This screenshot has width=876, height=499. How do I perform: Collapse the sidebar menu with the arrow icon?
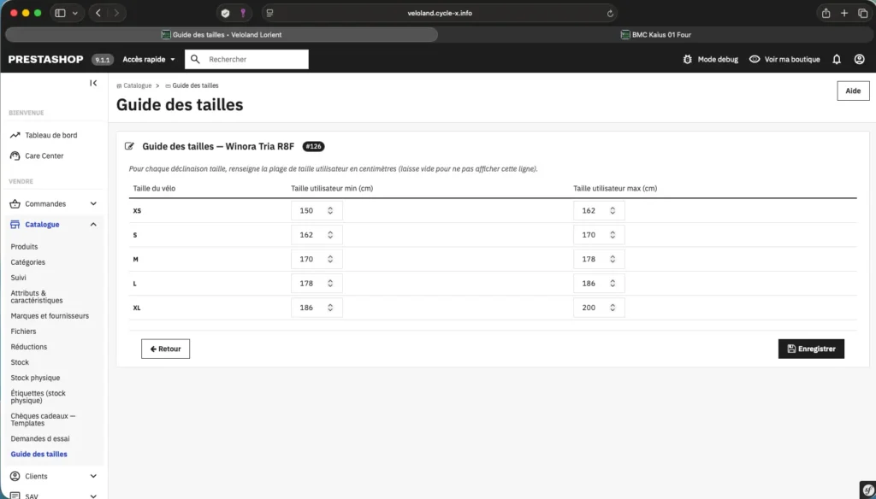93,83
